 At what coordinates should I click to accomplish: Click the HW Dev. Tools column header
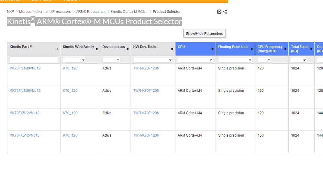[x=153, y=49]
